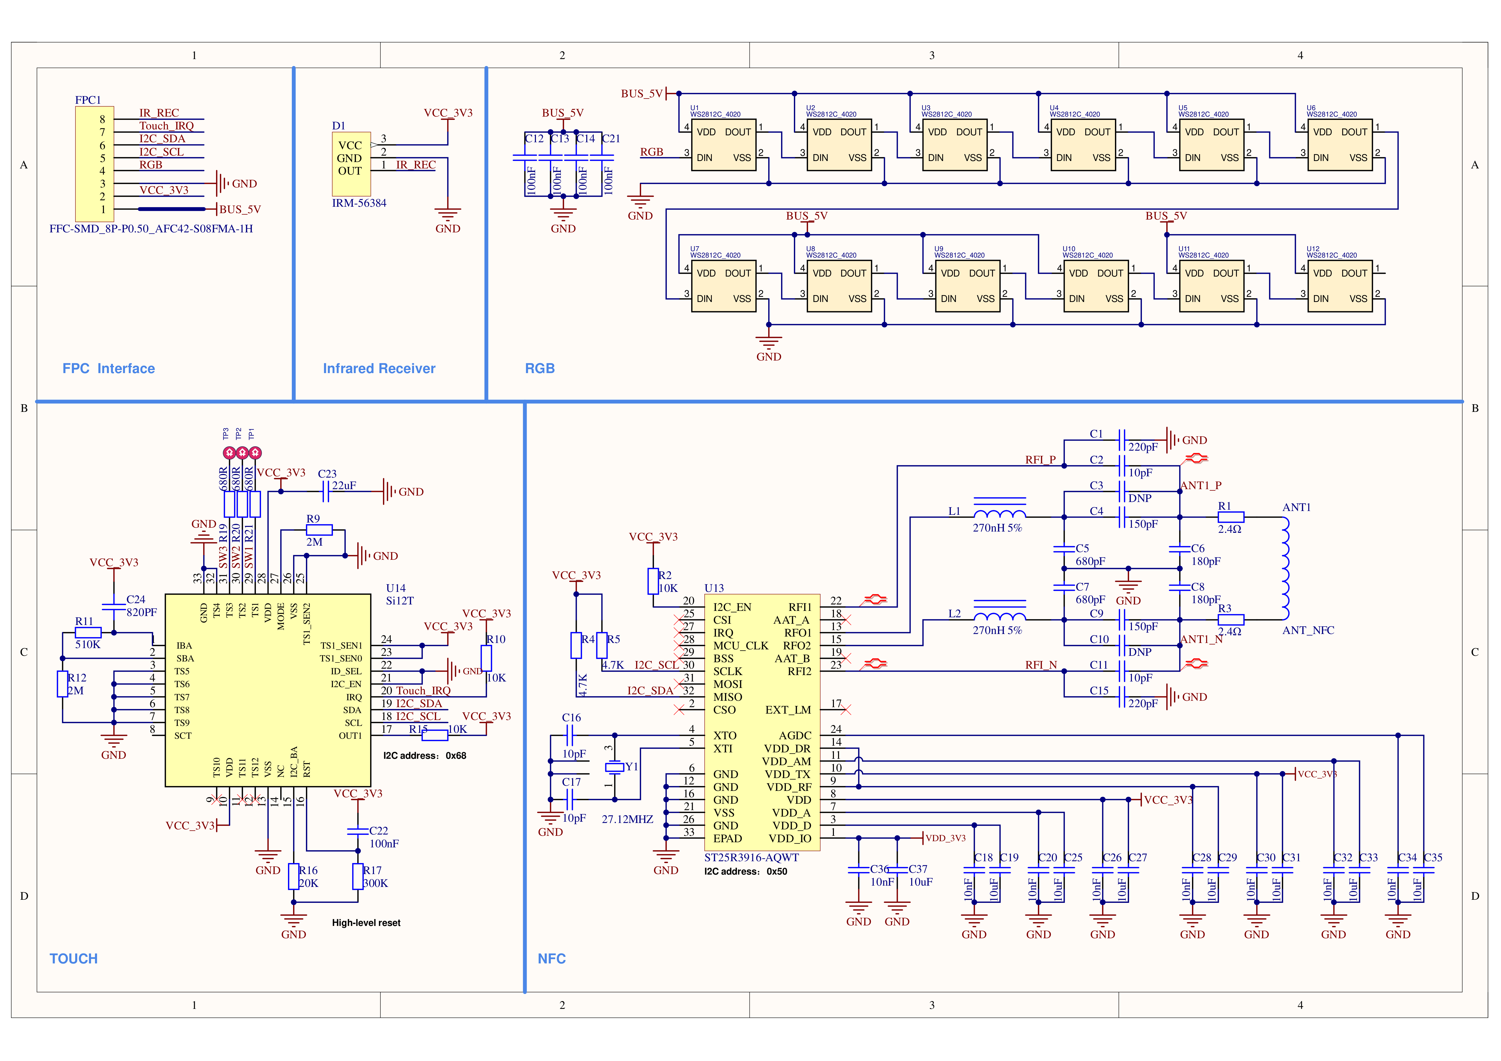Select the Y1 27.12MHz crystal symbol

click(x=614, y=767)
